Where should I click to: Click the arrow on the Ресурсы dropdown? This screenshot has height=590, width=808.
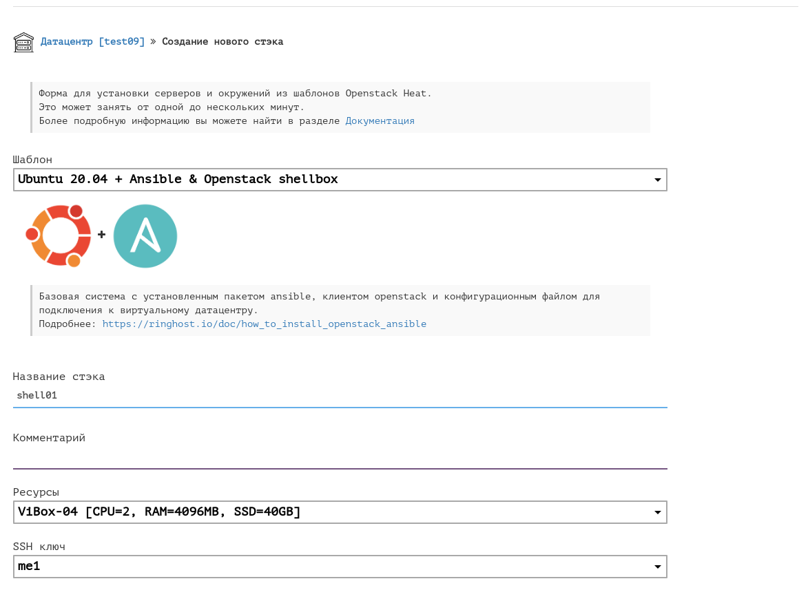point(657,513)
